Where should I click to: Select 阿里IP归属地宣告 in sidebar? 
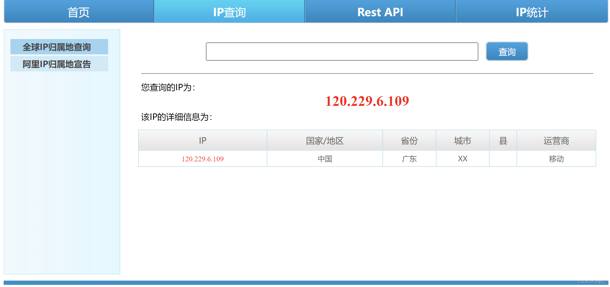[59, 64]
